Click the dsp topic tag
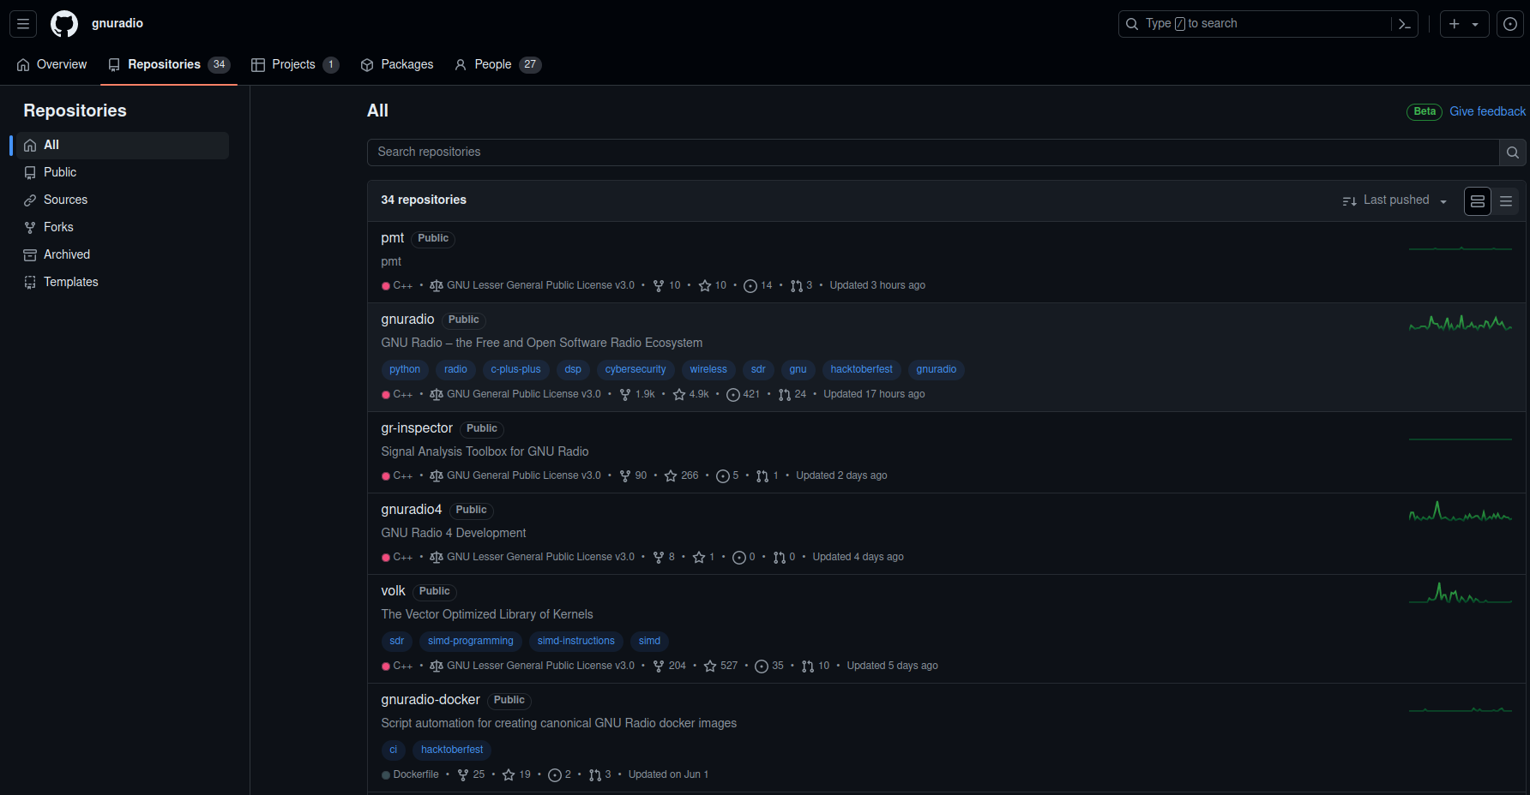This screenshot has height=795, width=1530. tap(573, 369)
